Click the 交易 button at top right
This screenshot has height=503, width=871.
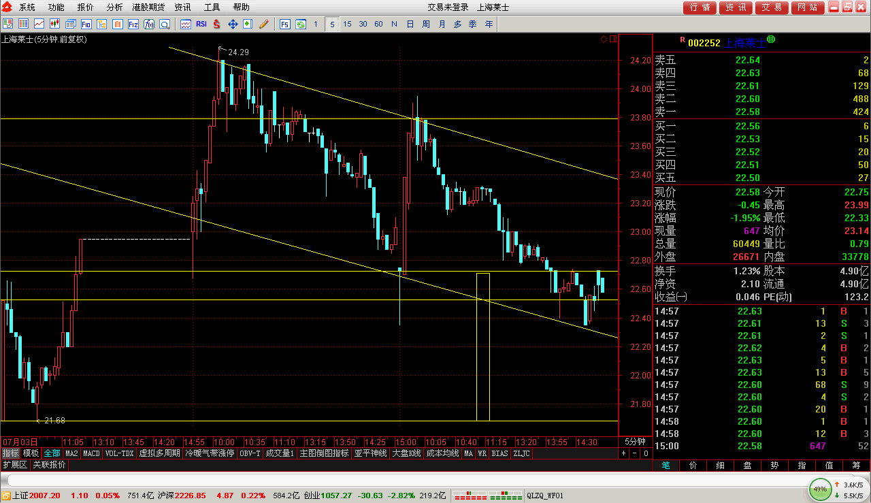pyautogui.click(x=771, y=7)
